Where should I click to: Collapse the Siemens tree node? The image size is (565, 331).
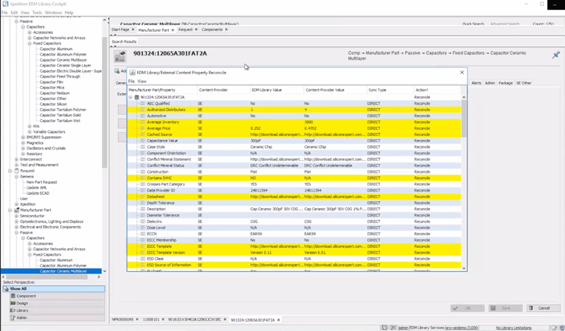tap(17, 177)
